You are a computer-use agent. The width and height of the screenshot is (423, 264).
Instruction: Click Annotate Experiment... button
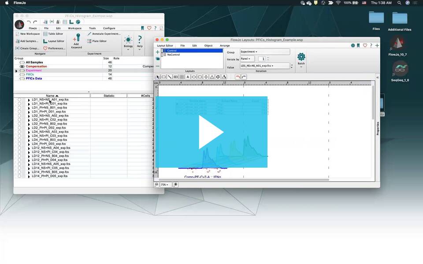click(x=104, y=34)
